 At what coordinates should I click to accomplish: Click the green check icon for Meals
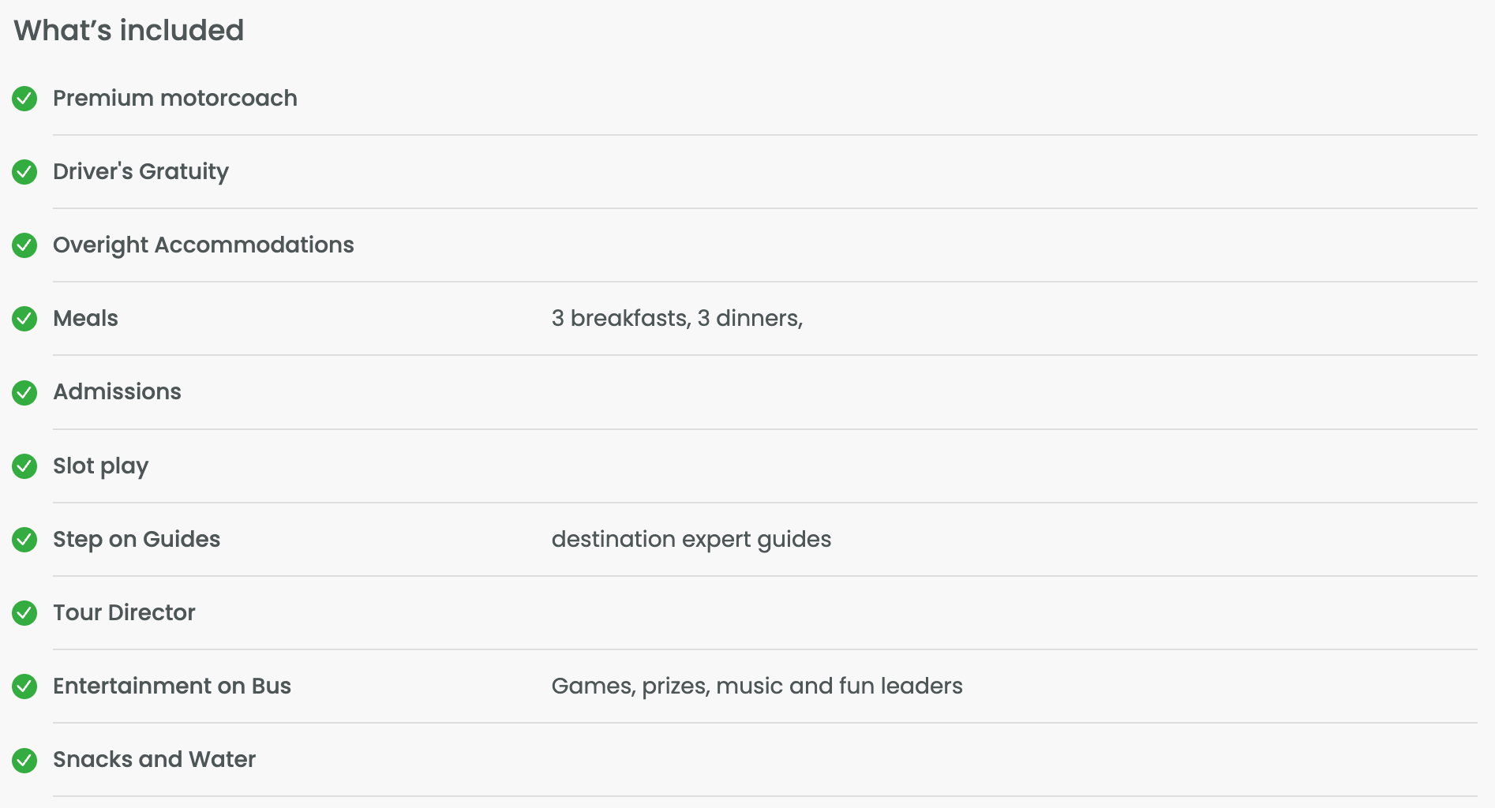(x=24, y=319)
